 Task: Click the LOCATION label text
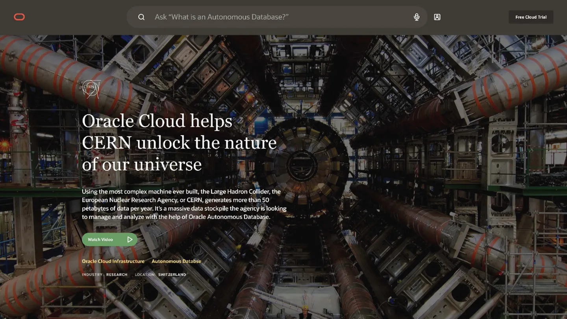coord(145,274)
